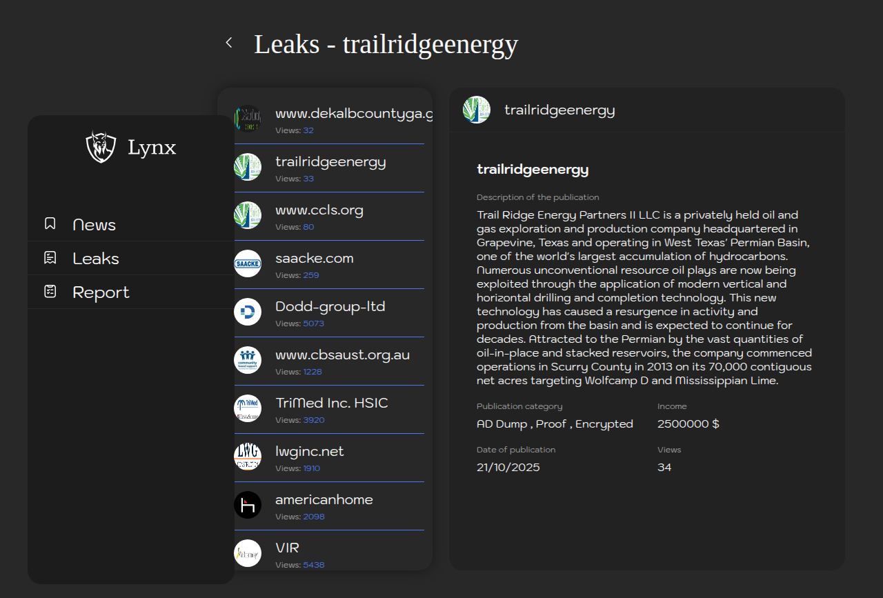This screenshot has height=598, width=883.
Task: Open the News section in the sidebar
Action: coord(94,225)
